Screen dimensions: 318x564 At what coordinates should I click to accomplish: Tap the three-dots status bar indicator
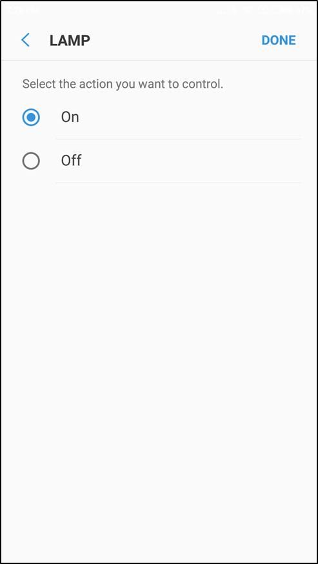[x=221, y=12]
